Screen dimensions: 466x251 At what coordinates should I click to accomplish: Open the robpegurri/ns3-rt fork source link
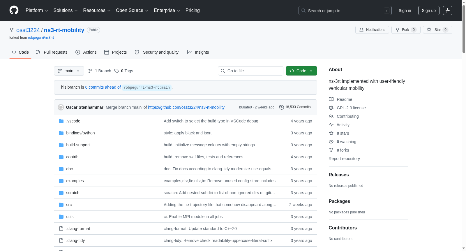pyautogui.click(x=41, y=38)
